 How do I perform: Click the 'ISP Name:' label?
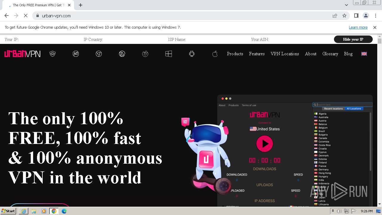(x=177, y=39)
